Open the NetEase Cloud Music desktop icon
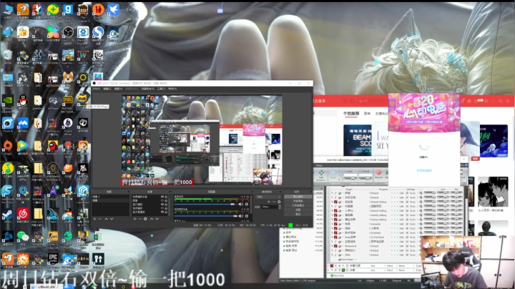The image size is (515, 289). coord(23,213)
